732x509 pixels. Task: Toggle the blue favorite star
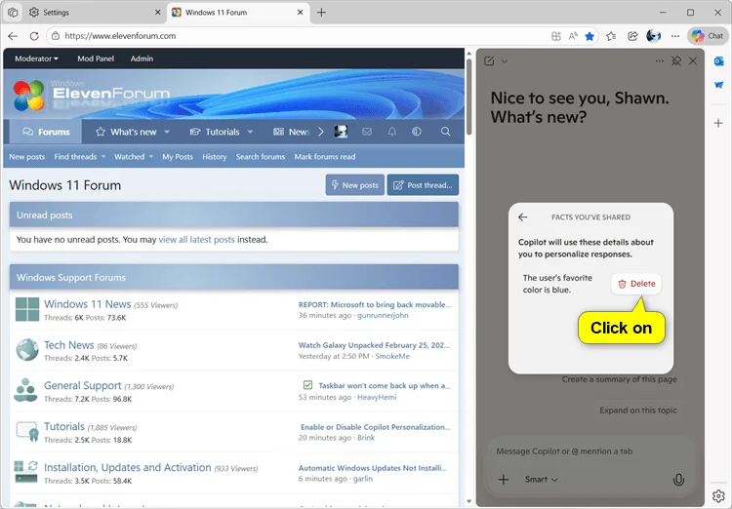[x=590, y=36]
